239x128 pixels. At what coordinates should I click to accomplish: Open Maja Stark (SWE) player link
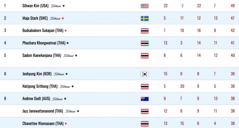point(35,18)
